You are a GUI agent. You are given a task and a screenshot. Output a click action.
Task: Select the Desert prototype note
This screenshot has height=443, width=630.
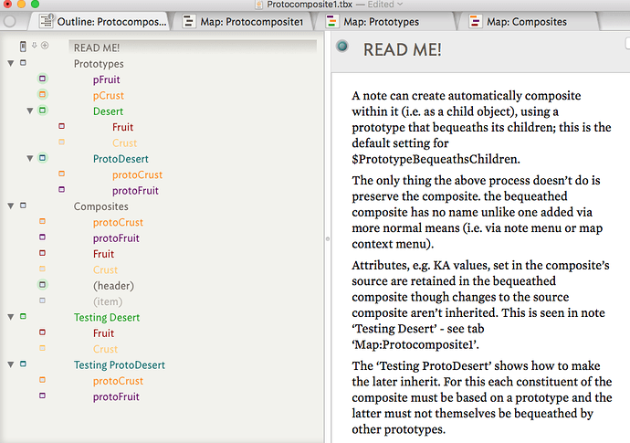point(108,111)
